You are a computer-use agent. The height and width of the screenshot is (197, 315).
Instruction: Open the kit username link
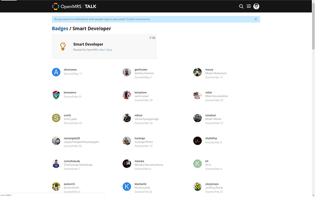tap(207, 161)
